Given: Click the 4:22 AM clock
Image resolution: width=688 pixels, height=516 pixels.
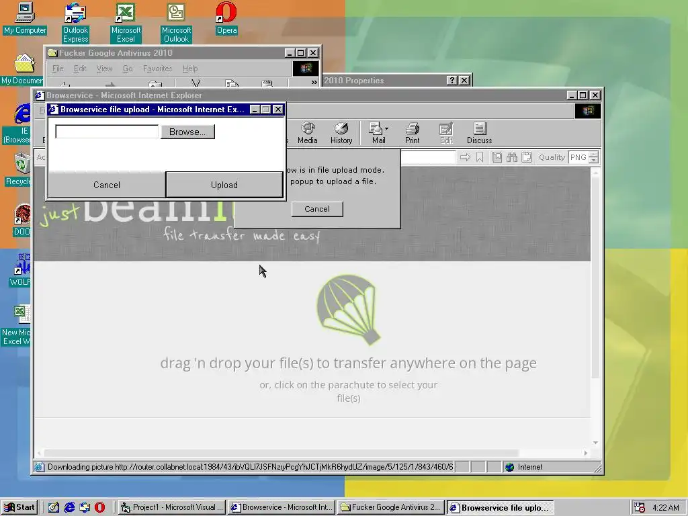Looking at the screenshot, I should tap(666, 507).
